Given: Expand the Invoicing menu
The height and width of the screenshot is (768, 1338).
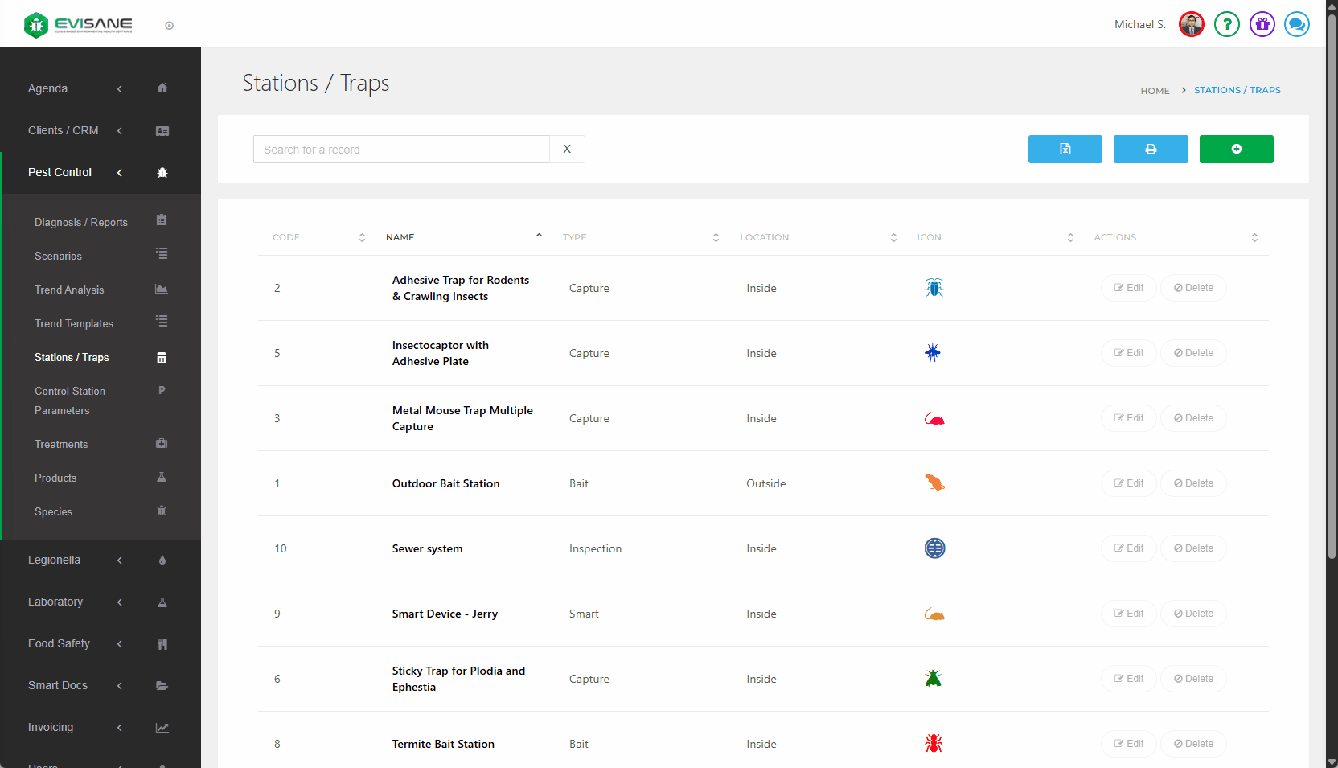Looking at the screenshot, I should 101,727.
